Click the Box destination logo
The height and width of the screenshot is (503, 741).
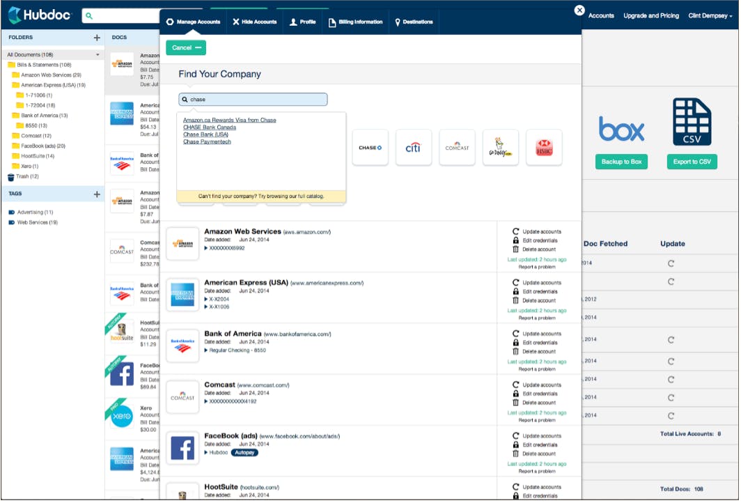(621, 128)
